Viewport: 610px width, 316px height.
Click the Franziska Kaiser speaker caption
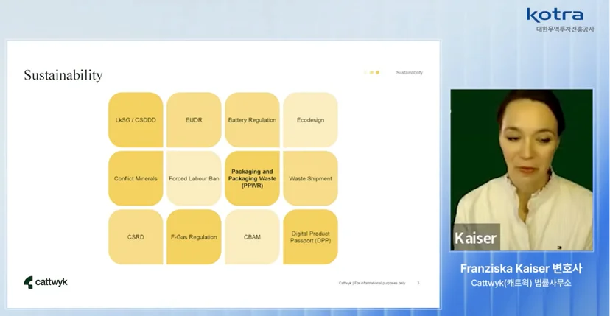522,269
